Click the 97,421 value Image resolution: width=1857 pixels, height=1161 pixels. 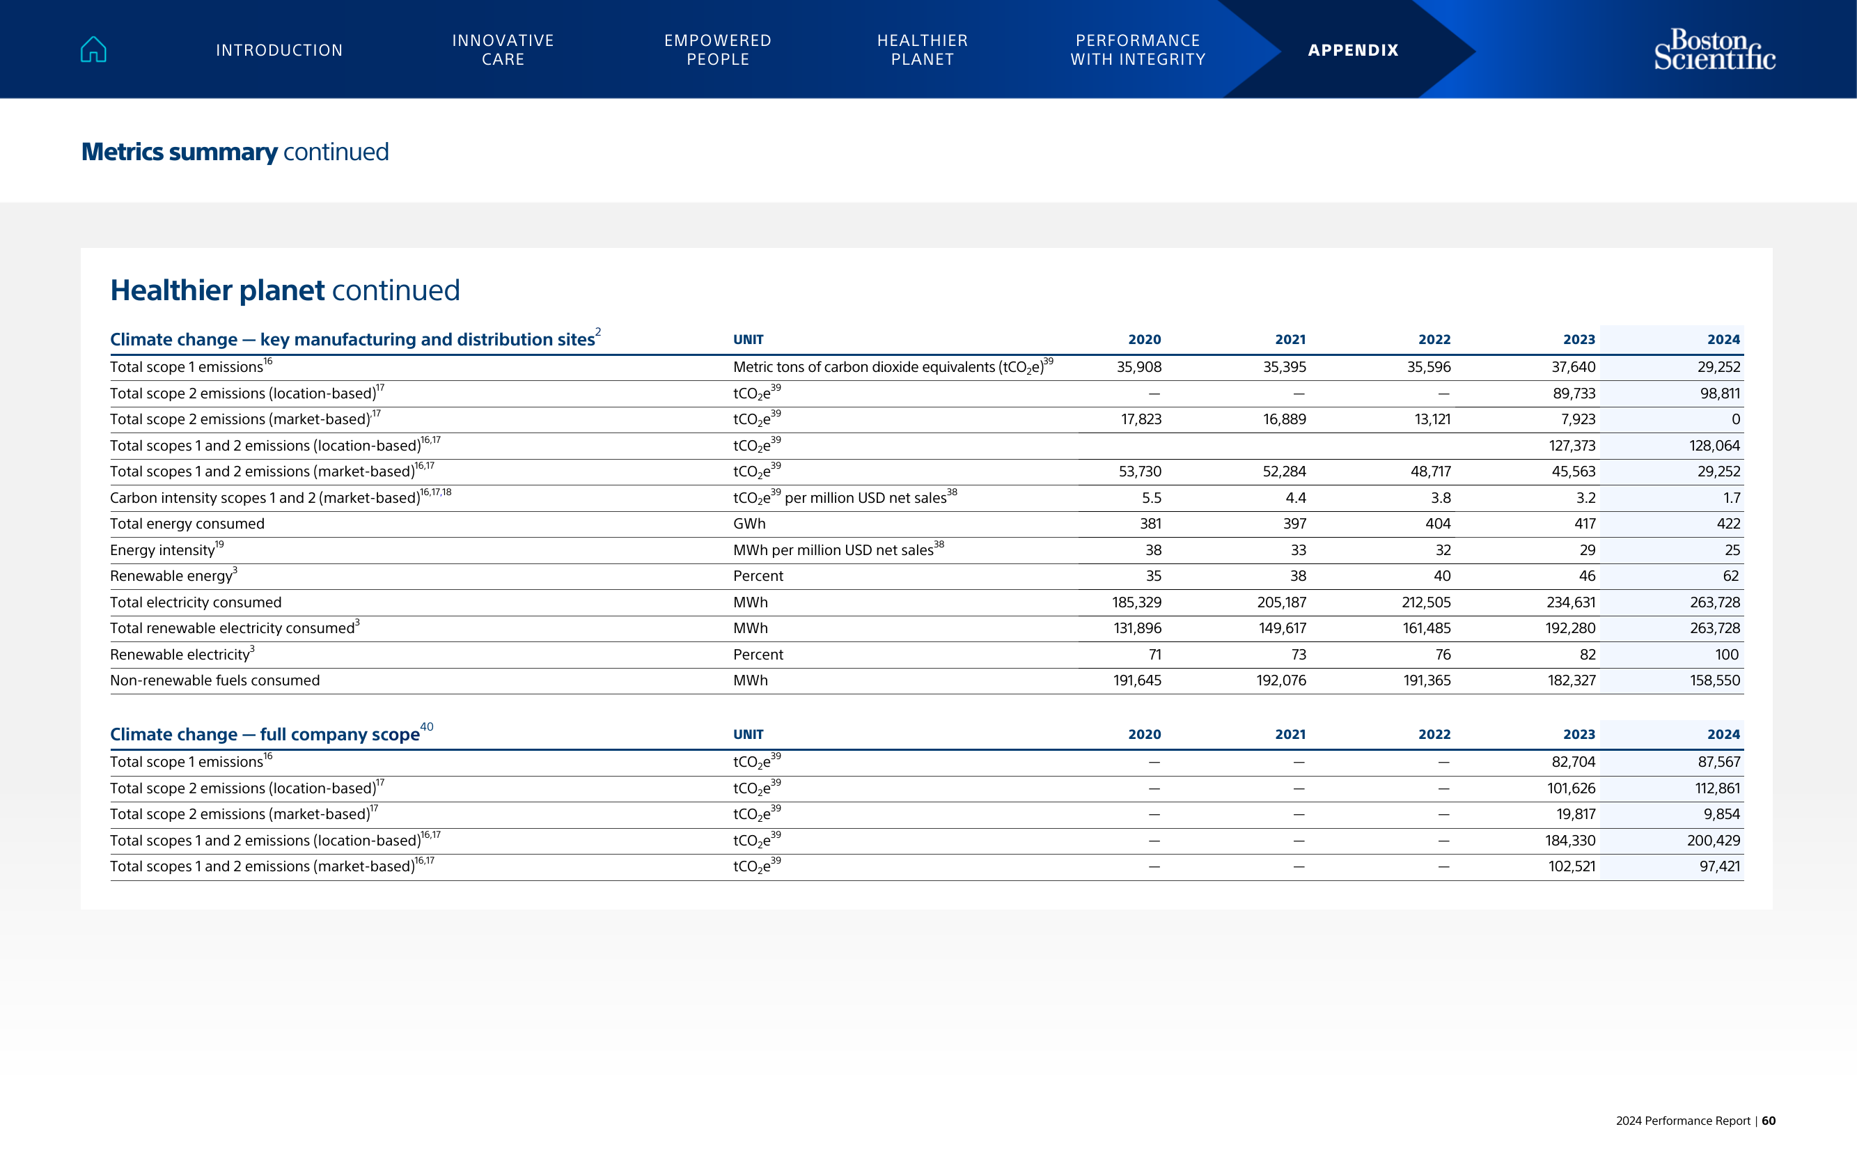click(x=1720, y=866)
